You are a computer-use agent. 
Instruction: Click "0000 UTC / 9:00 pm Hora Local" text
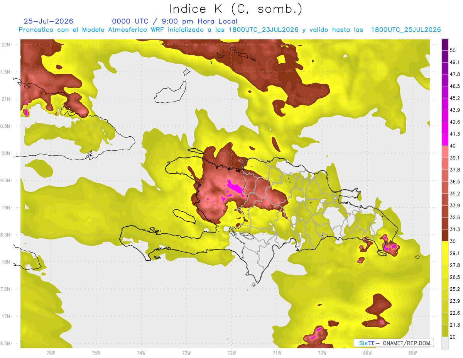(175, 21)
